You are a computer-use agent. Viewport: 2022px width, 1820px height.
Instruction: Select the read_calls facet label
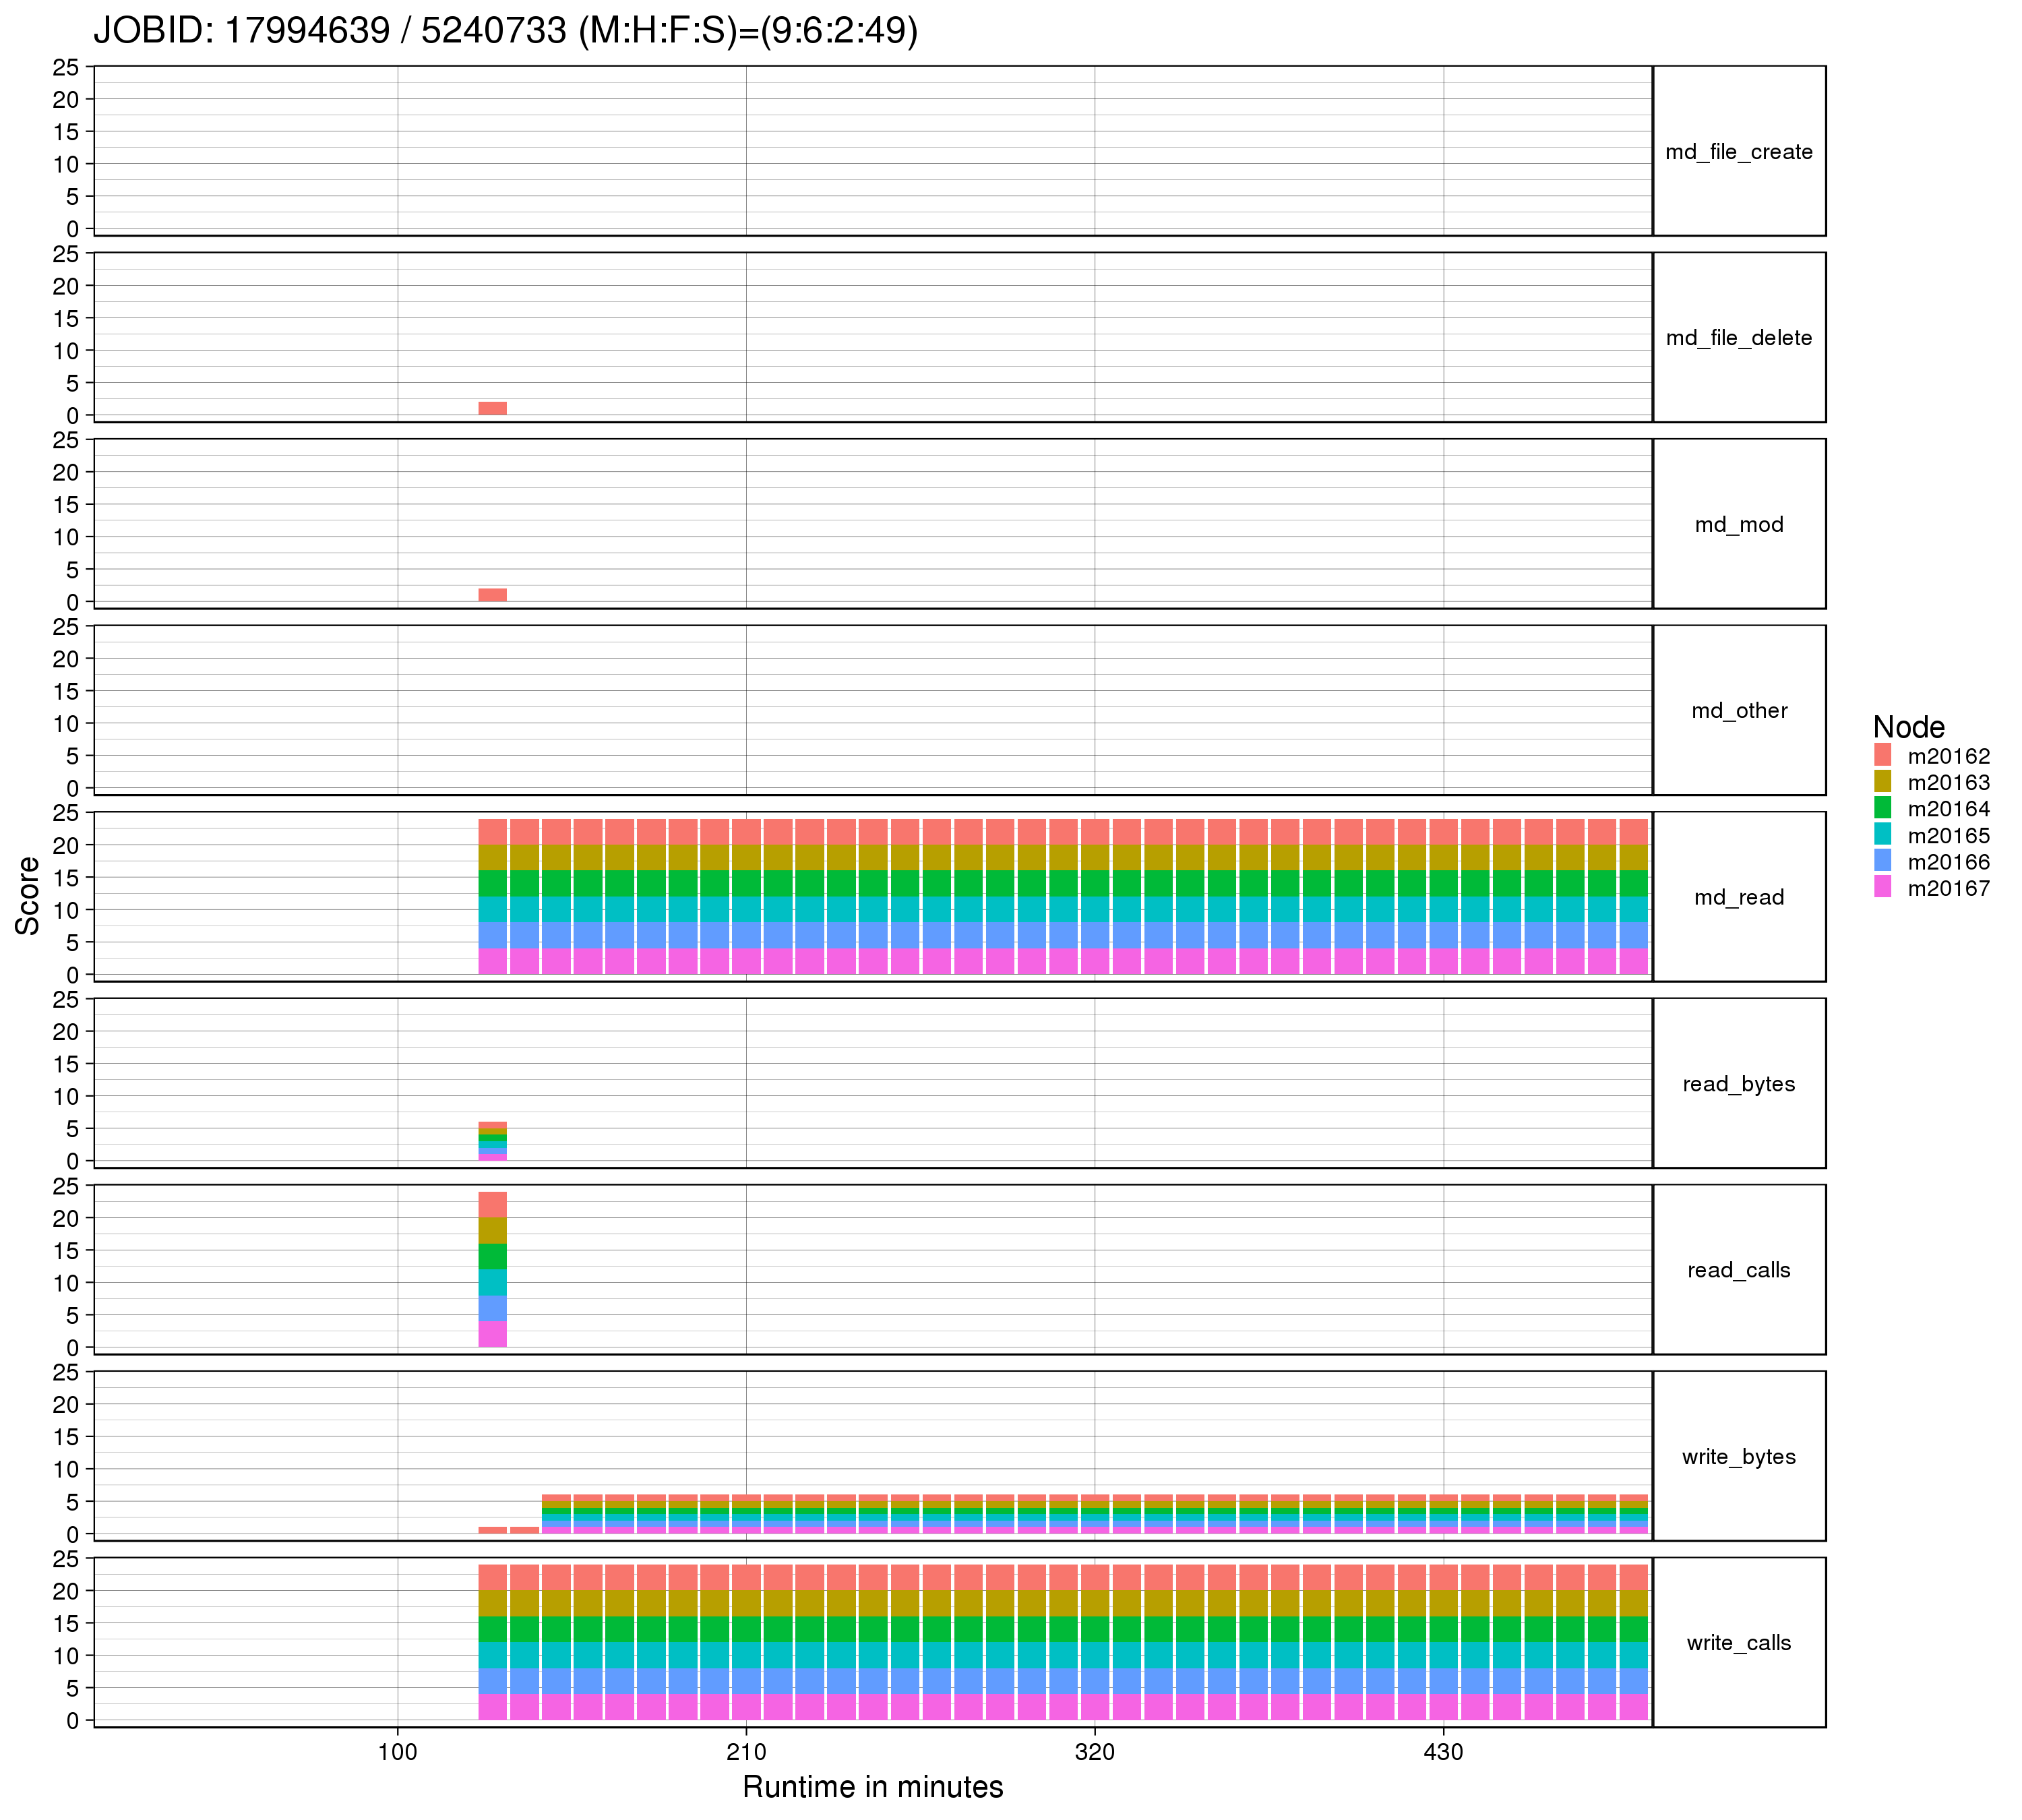(1738, 1270)
